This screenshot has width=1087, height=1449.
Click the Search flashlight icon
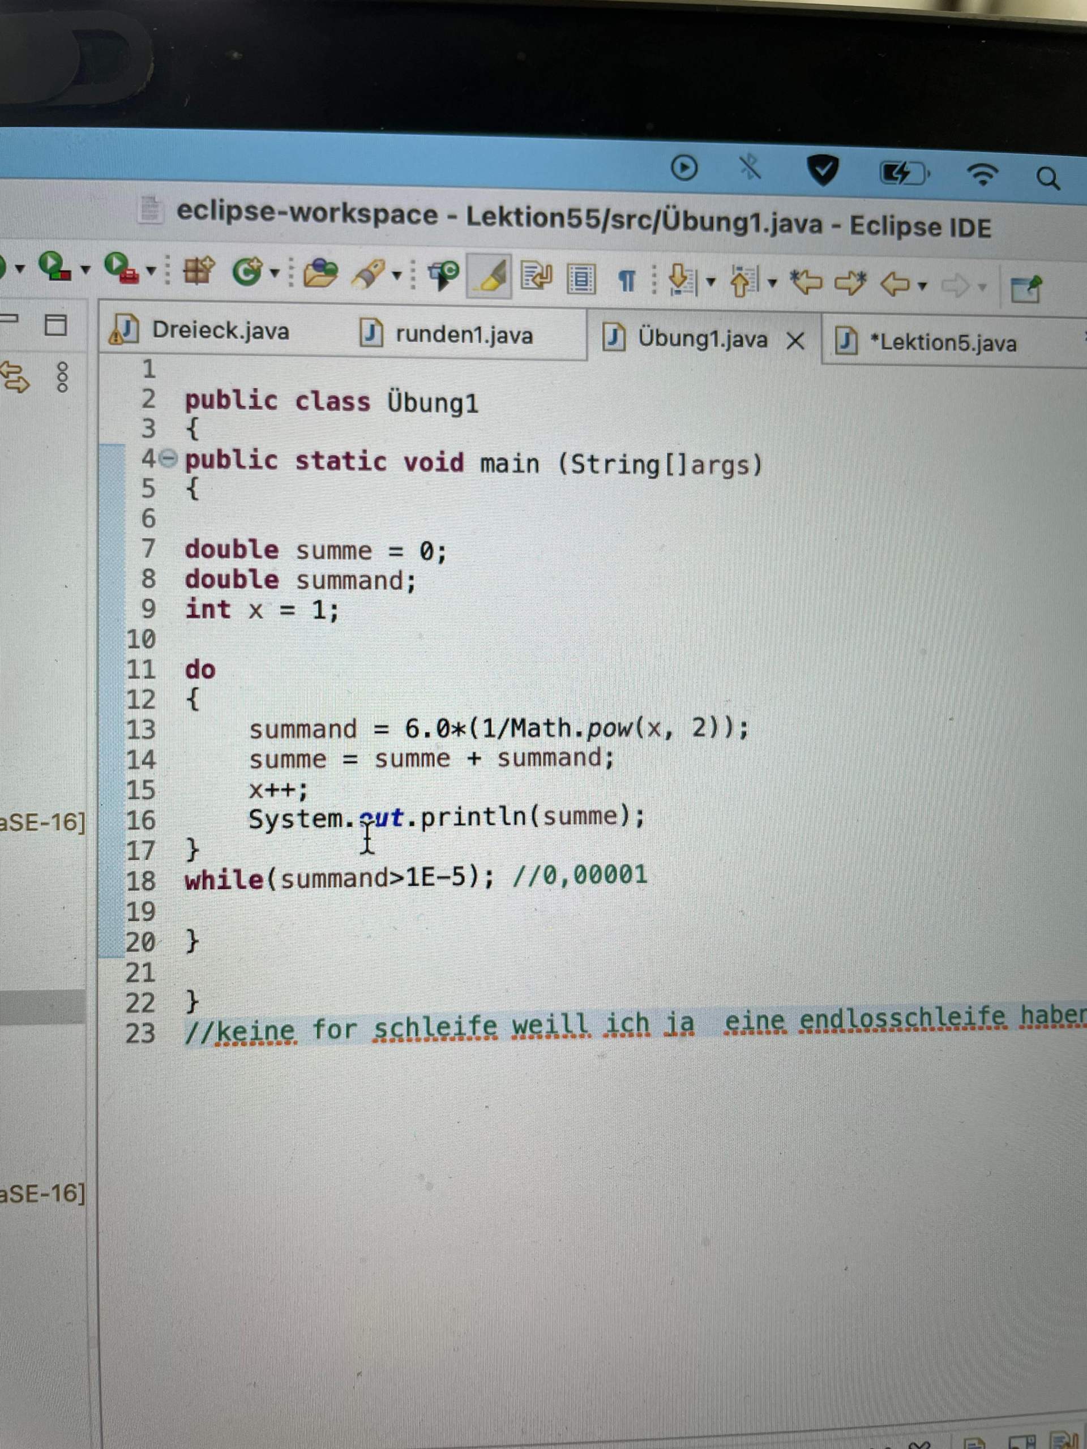coord(369,275)
